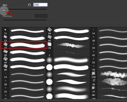
Task: Click the Size label text
Action: (x=5, y=5)
